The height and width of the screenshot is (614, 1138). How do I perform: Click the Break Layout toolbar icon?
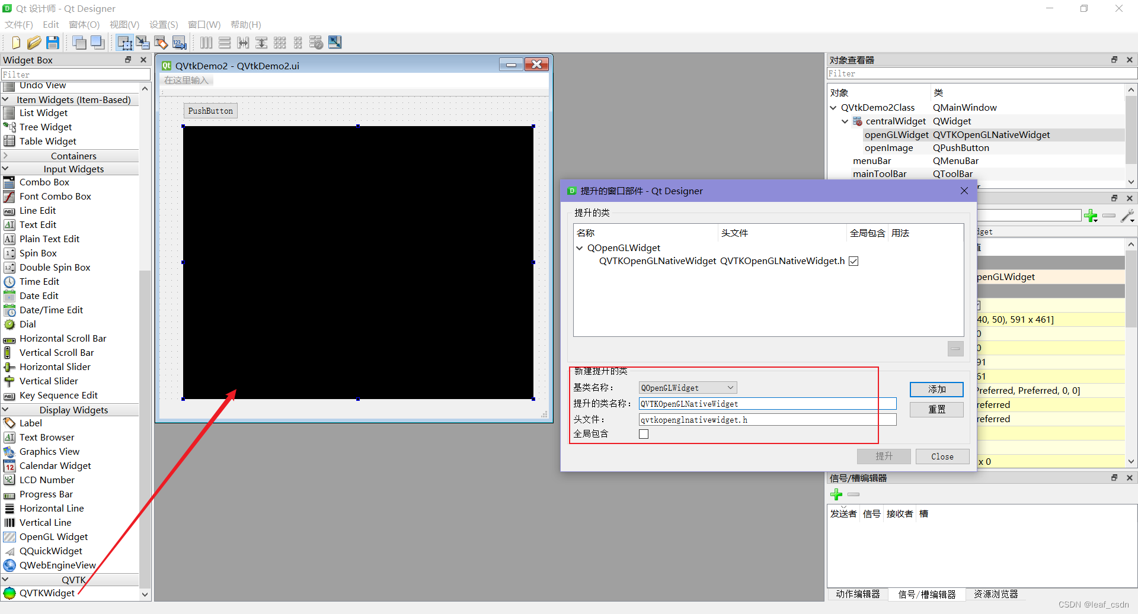tap(317, 43)
